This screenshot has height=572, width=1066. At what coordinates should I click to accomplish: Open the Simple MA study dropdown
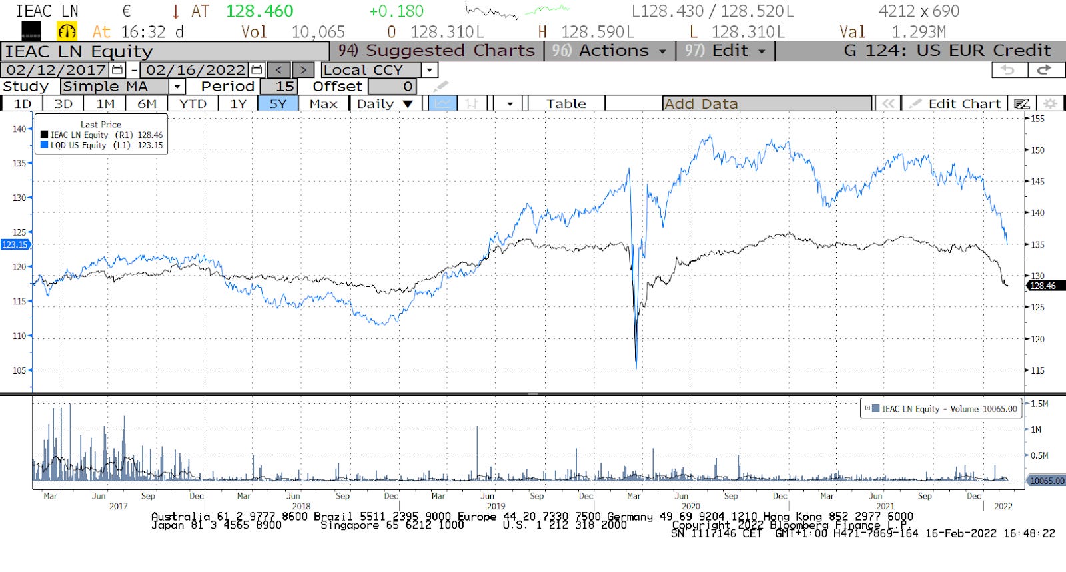point(177,87)
